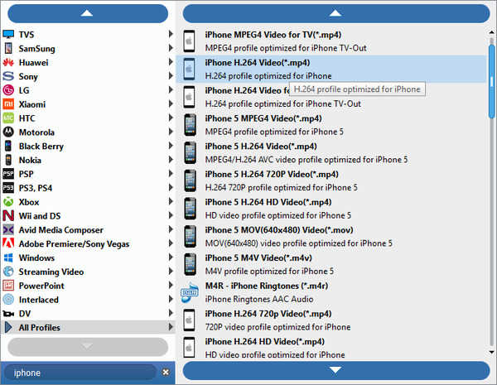
Task: Open the PS3, PS4 category
Action: pyautogui.click(x=88, y=188)
